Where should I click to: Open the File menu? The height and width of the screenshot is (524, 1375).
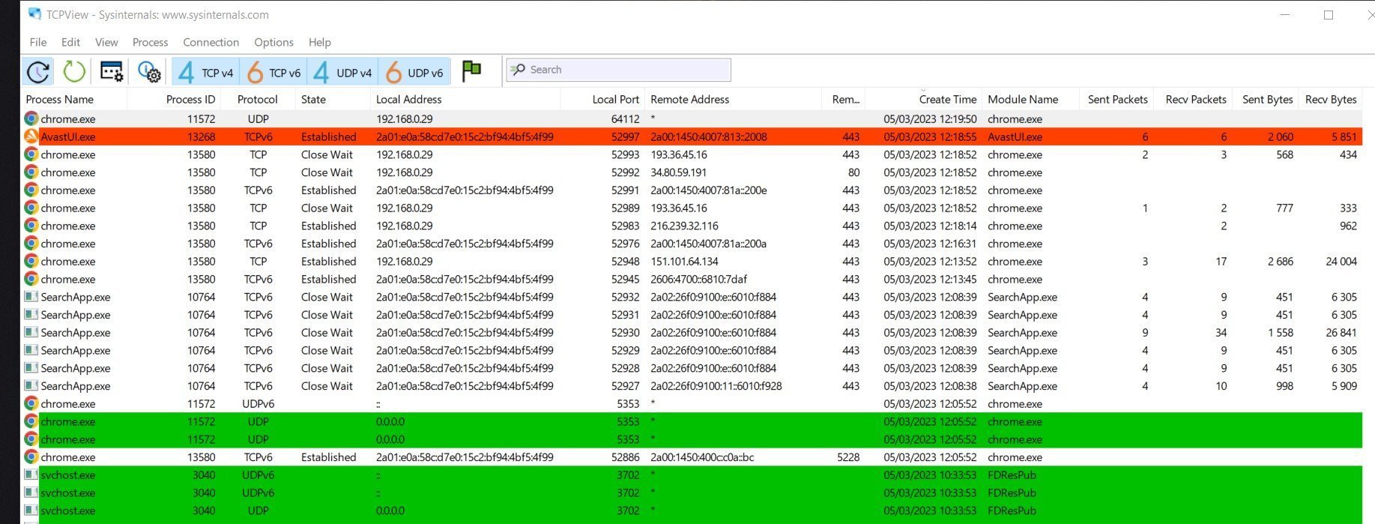[x=38, y=42]
